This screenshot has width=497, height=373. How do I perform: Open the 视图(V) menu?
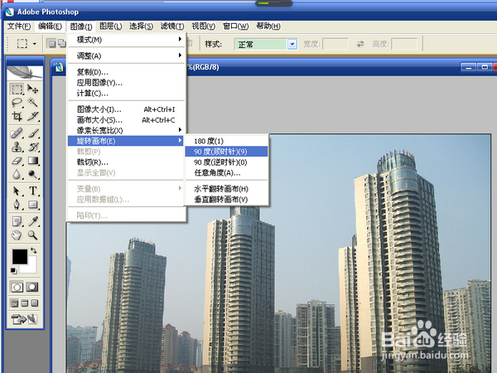pos(203,27)
